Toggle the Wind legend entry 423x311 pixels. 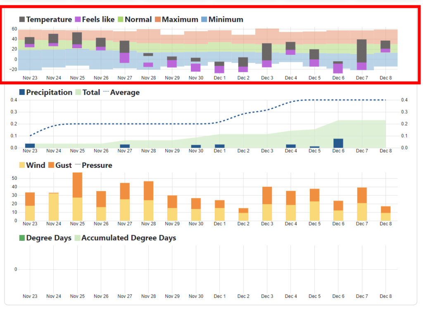[22, 165]
